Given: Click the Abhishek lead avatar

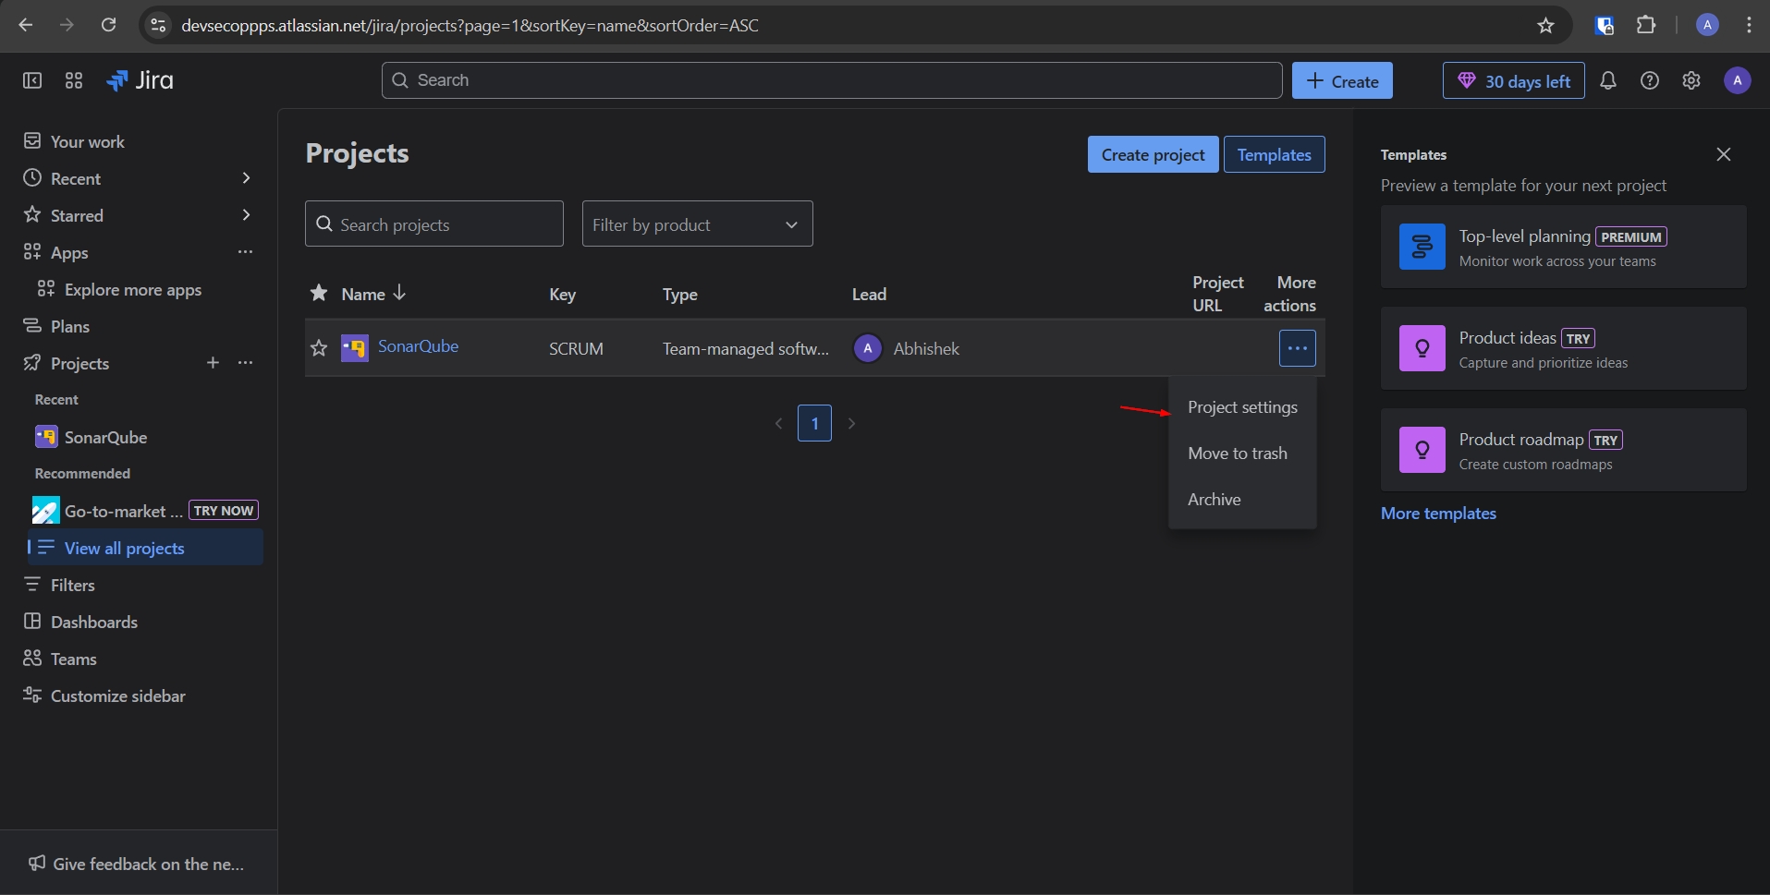Looking at the screenshot, I should (x=867, y=348).
